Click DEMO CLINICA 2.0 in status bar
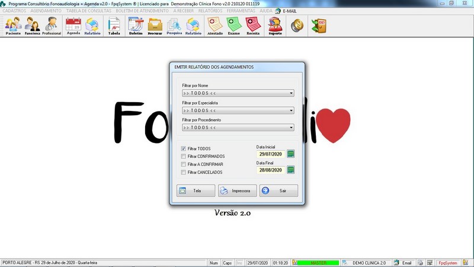This screenshot has width=474, height=267. (369, 263)
